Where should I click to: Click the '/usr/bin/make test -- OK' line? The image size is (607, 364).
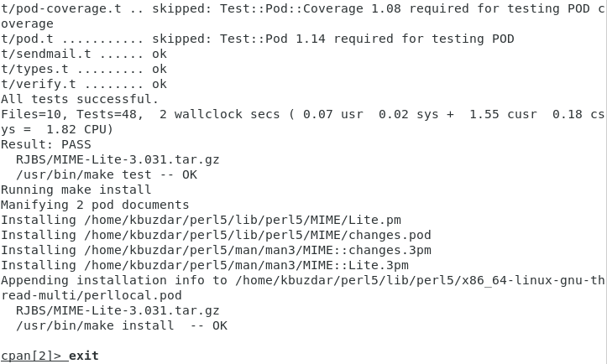[x=107, y=174]
